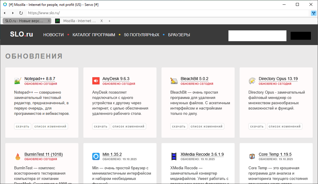Image resolution: width=318 pixels, height=184 pixels.
Task: Click the BurnInTest flame icon
Action: tap(18, 156)
